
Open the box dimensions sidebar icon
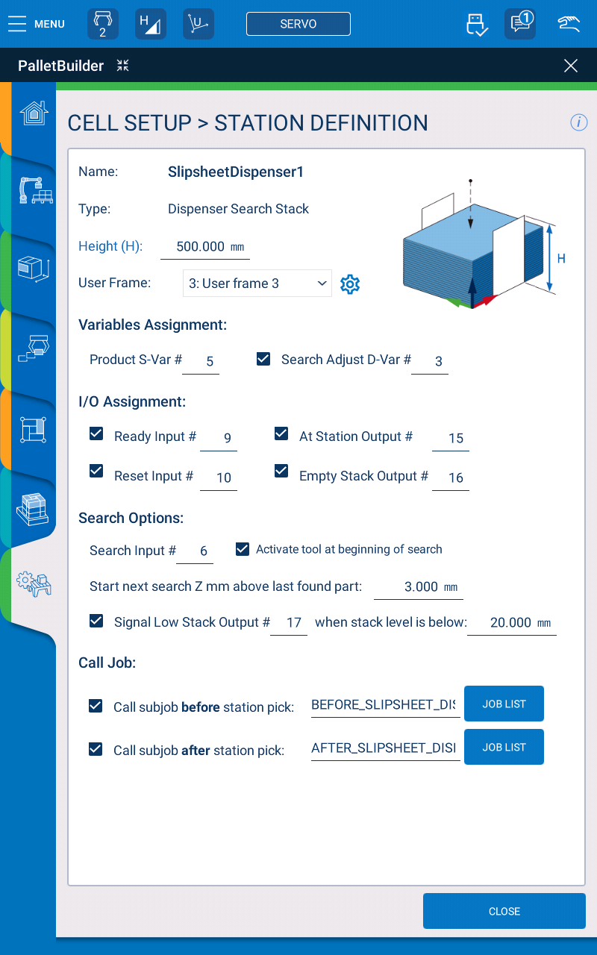click(x=33, y=269)
